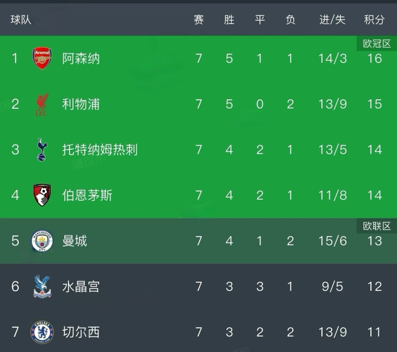Click the Tottenham Hotspur crest icon
Image resolution: width=397 pixels, height=352 pixels.
pos(42,150)
